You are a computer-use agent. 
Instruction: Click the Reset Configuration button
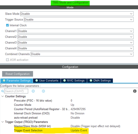17,74
